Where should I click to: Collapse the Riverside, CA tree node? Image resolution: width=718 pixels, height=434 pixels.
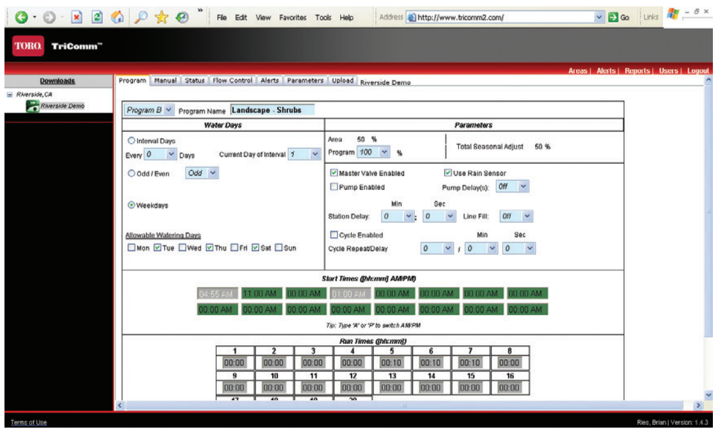[10, 95]
